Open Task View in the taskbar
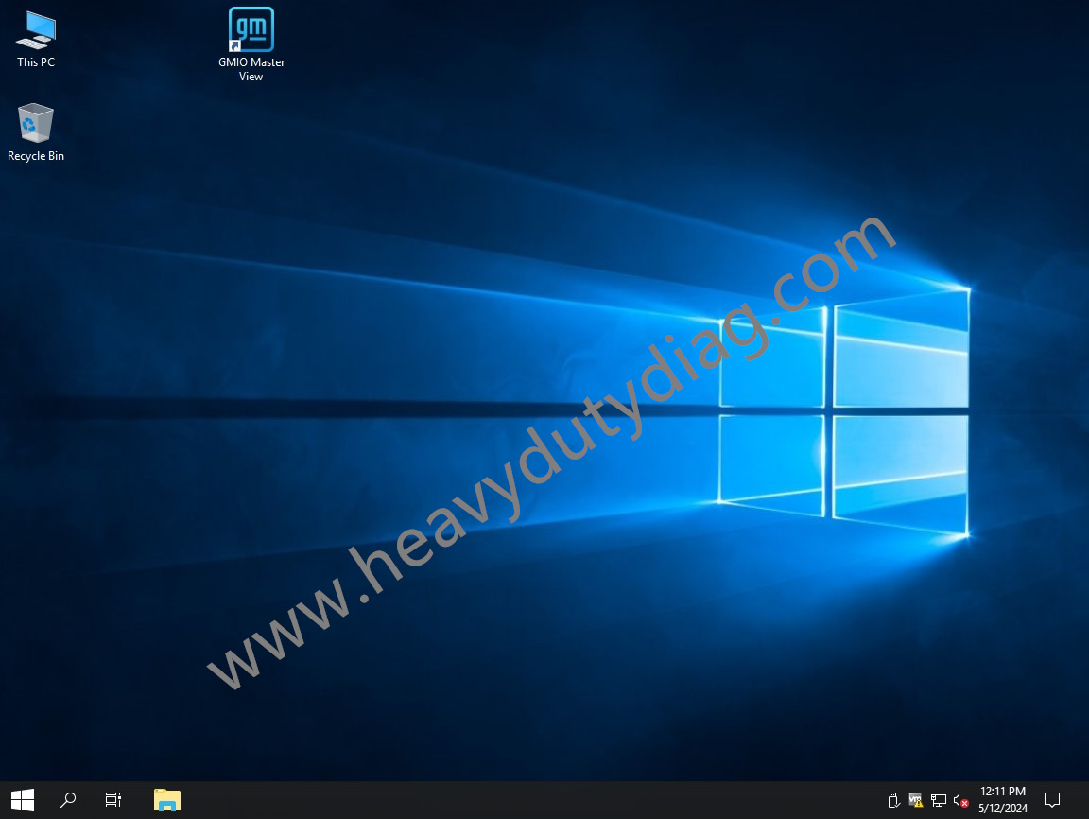 (x=113, y=800)
